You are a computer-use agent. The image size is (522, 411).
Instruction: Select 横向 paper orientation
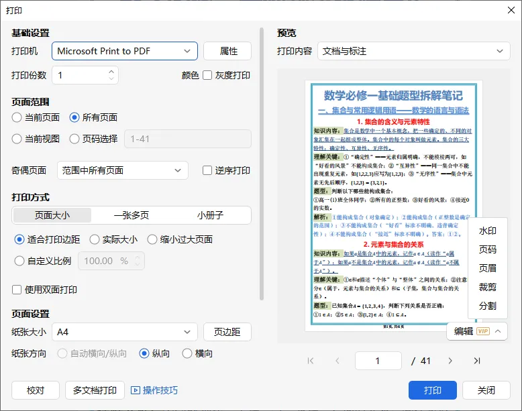point(187,353)
